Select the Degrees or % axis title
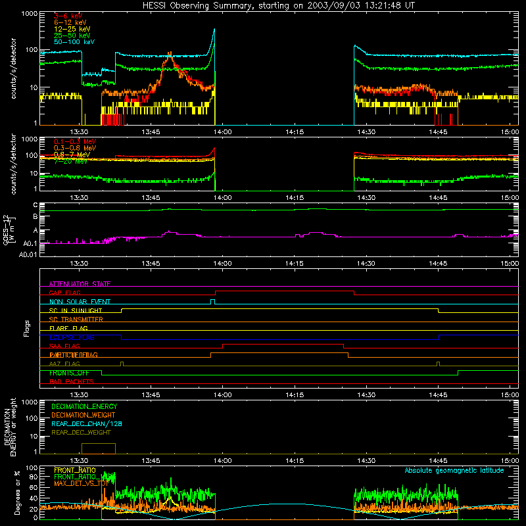Viewport: 526px width, 526px height. point(17,492)
